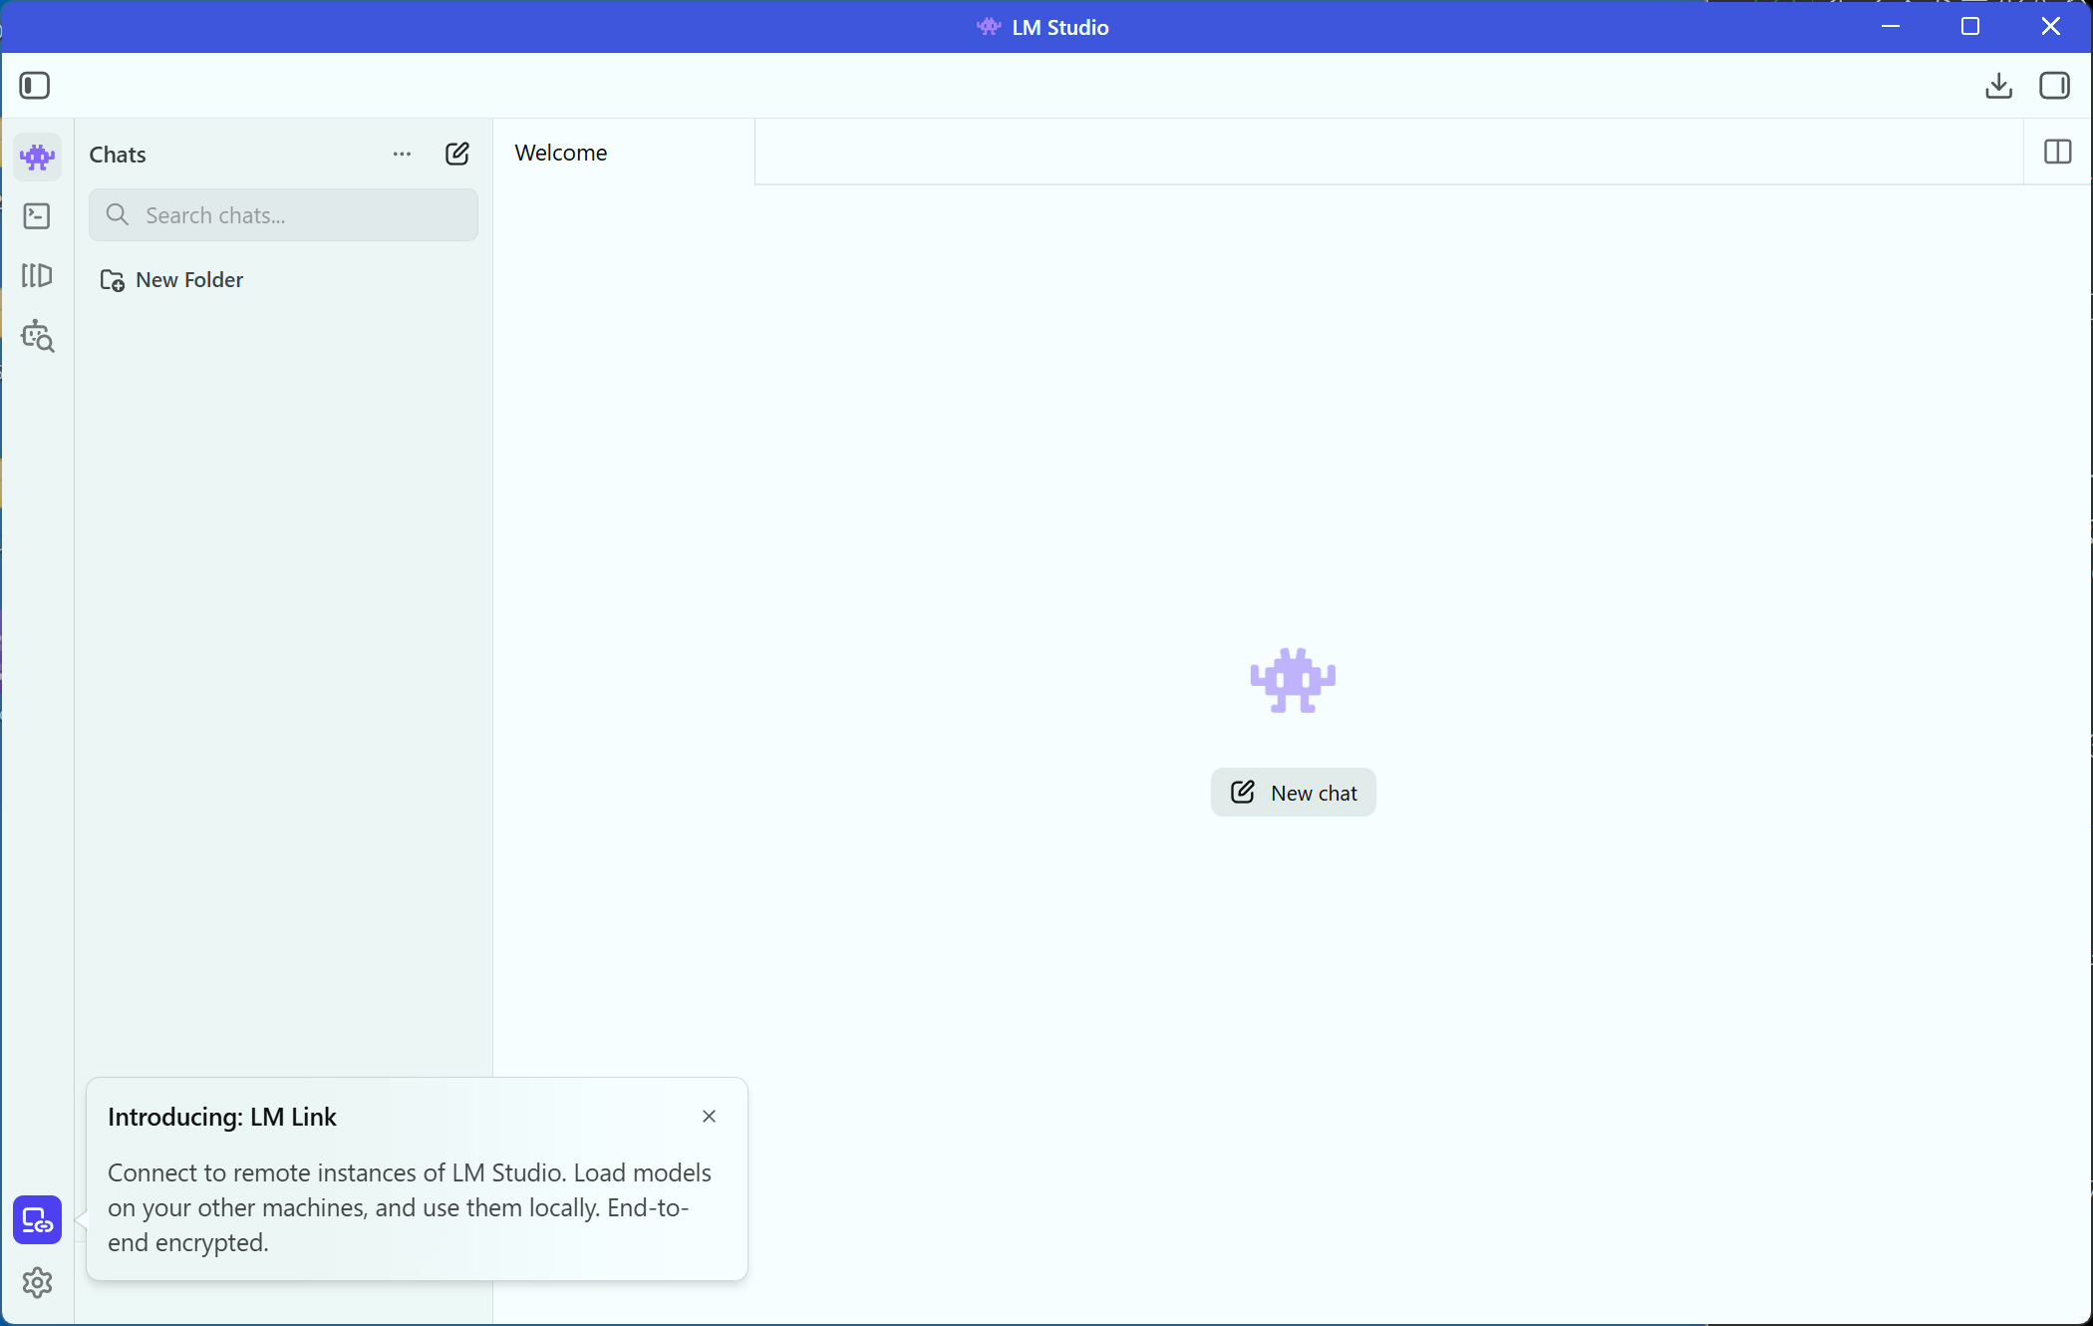Viewport: 2093px width, 1326px height.
Task: Click the LM Studio alien logo above New chat
Action: point(1292,680)
